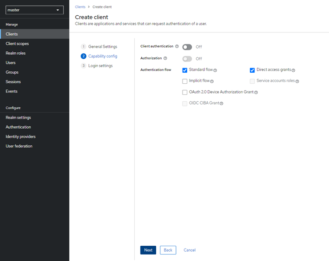Uncheck the Standard flow checkbox

tap(185, 70)
